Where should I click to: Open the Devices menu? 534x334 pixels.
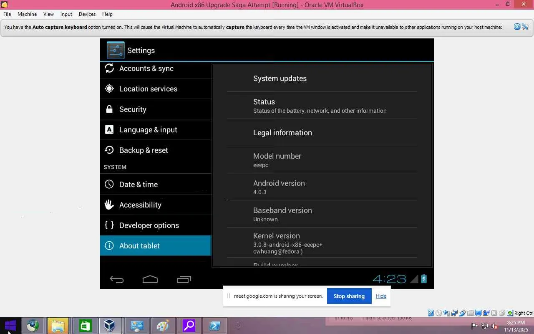[x=87, y=14]
